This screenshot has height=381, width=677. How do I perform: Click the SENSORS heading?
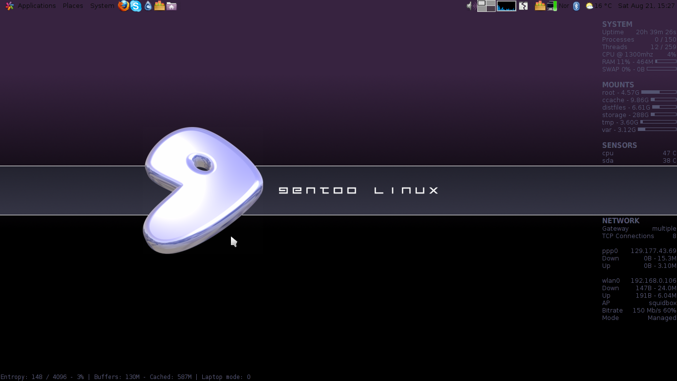[620, 145]
